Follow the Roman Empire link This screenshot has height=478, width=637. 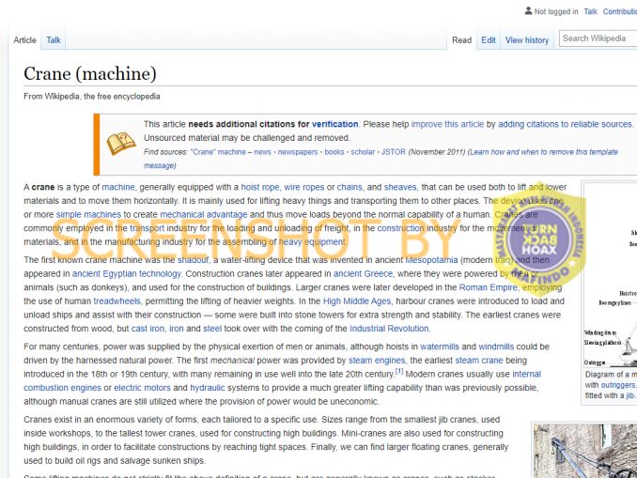tap(489, 287)
